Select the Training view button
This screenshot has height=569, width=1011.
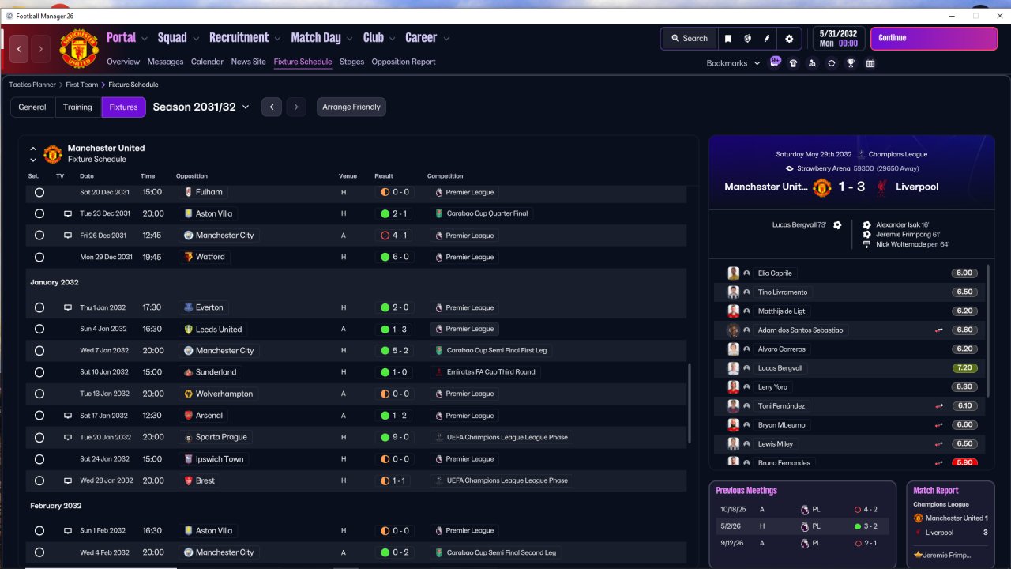point(77,107)
